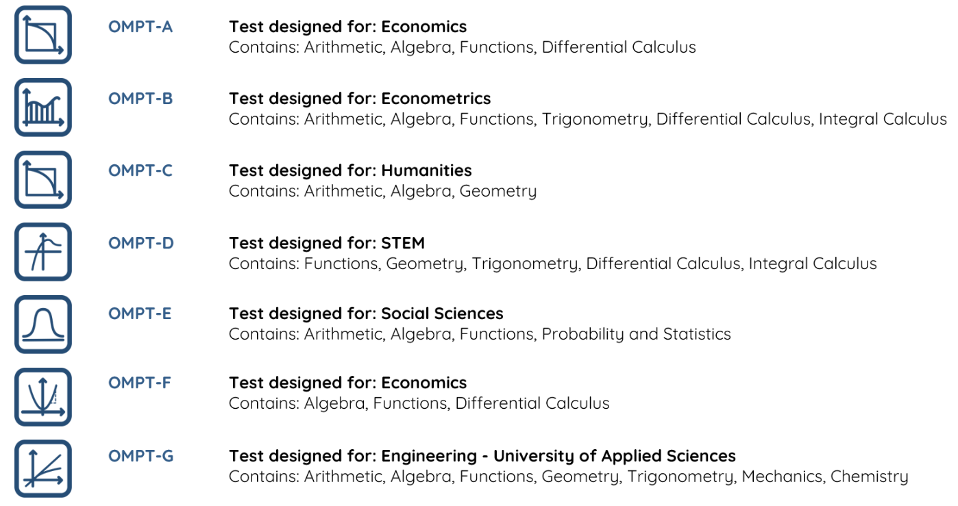Click the OMPT-E bell curve icon
This screenshot has width=958, height=506.
pos(43,325)
